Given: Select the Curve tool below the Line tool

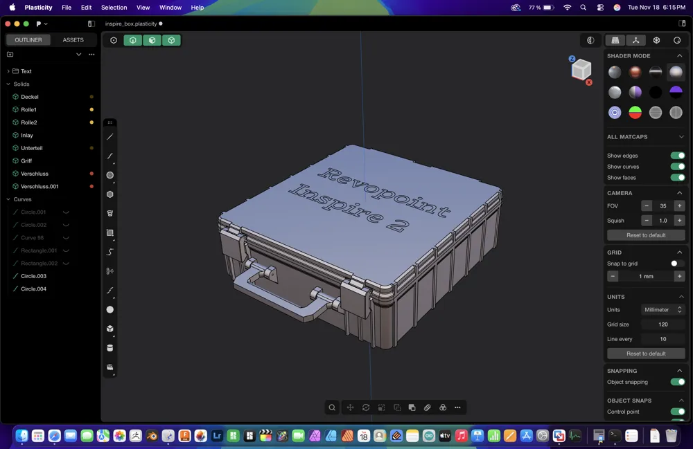Looking at the screenshot, I should click(110, 156).
